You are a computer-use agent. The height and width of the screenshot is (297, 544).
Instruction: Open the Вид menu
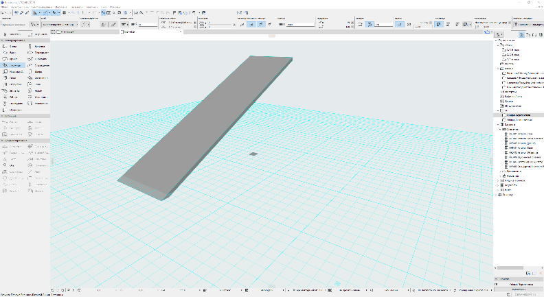(26, 7)
